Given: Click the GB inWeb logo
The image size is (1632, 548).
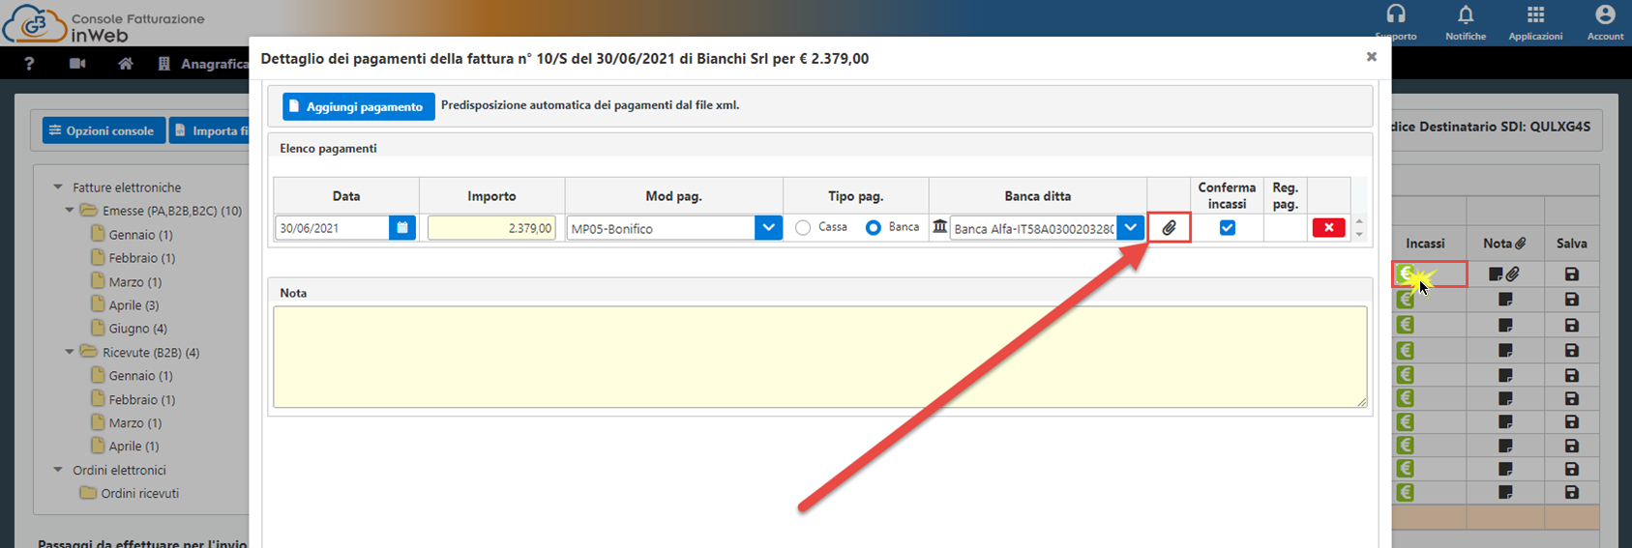Looking at the screenshot, I should [36, 23].
